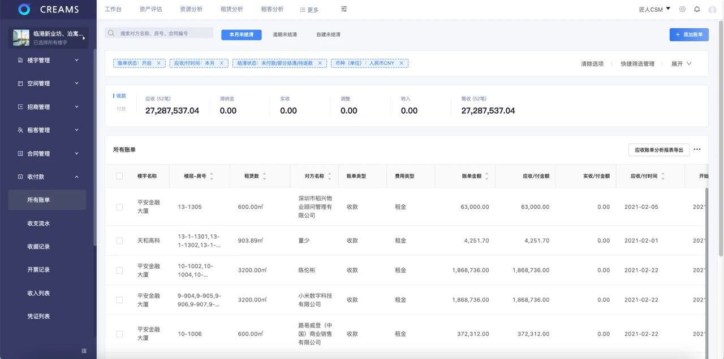Click the building thumbnail for 临港新业坊
Screen dimensions: 724x359
pos(21,38)
